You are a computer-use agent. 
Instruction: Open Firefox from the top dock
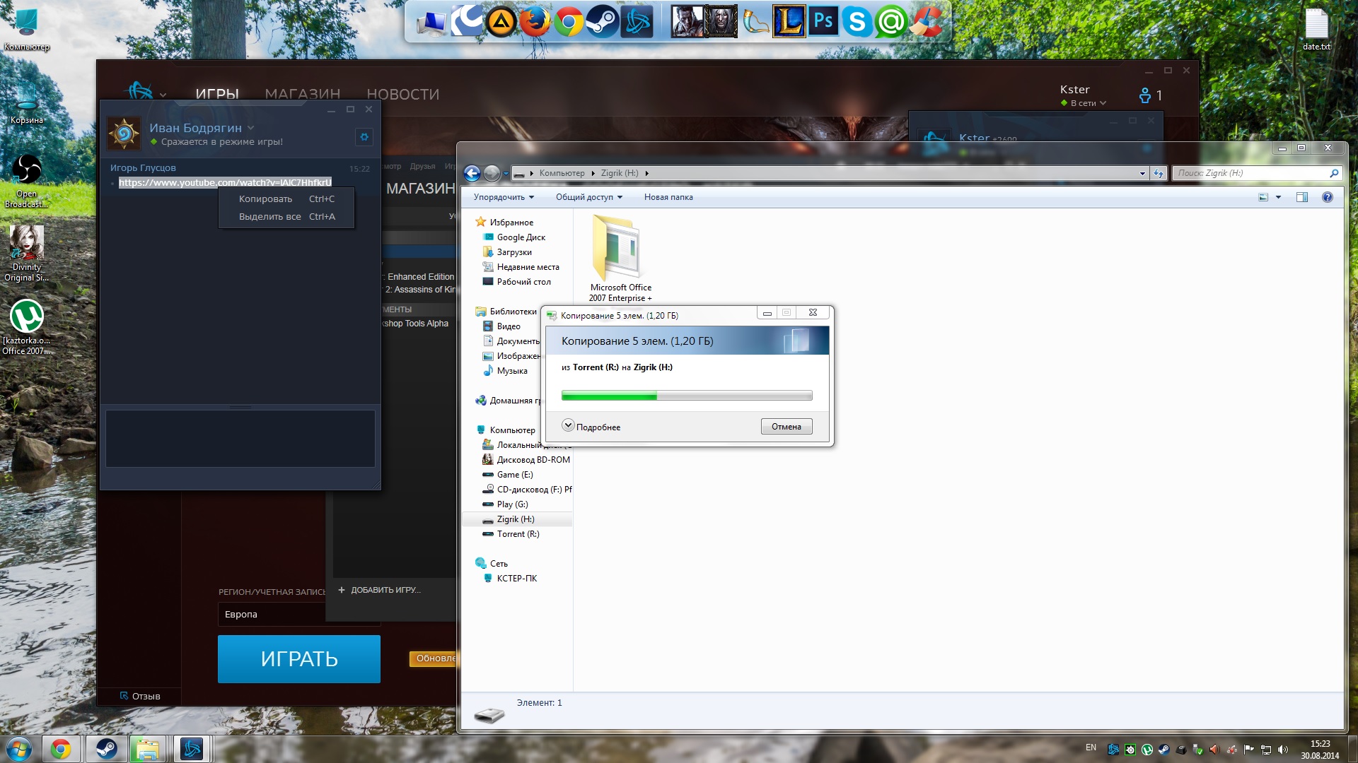[x=535, y=21]
